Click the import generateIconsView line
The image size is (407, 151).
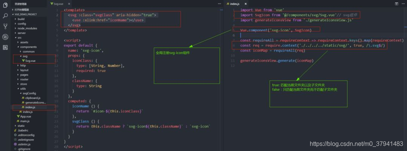[x=297, y=20]
